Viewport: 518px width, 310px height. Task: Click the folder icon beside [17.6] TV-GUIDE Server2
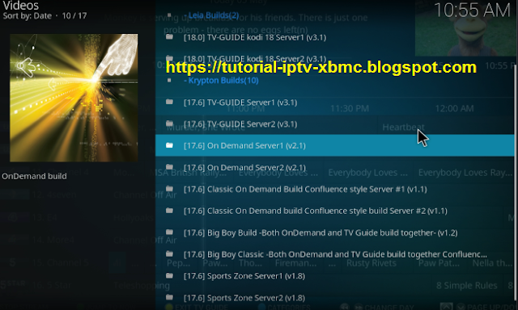[x=169, y=124]
